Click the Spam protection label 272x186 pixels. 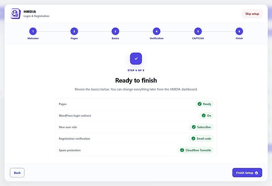point(69,150)
